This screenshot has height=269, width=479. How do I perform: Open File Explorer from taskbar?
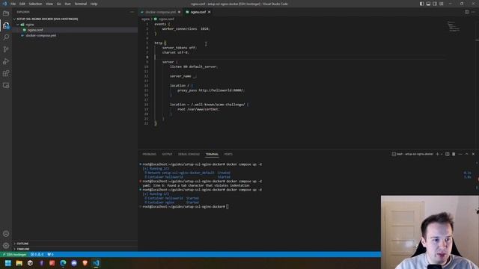coord(19,263)
